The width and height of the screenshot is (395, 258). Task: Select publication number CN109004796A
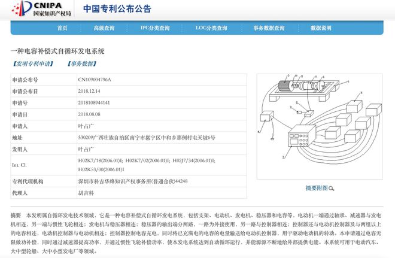(x=95, y=80)
